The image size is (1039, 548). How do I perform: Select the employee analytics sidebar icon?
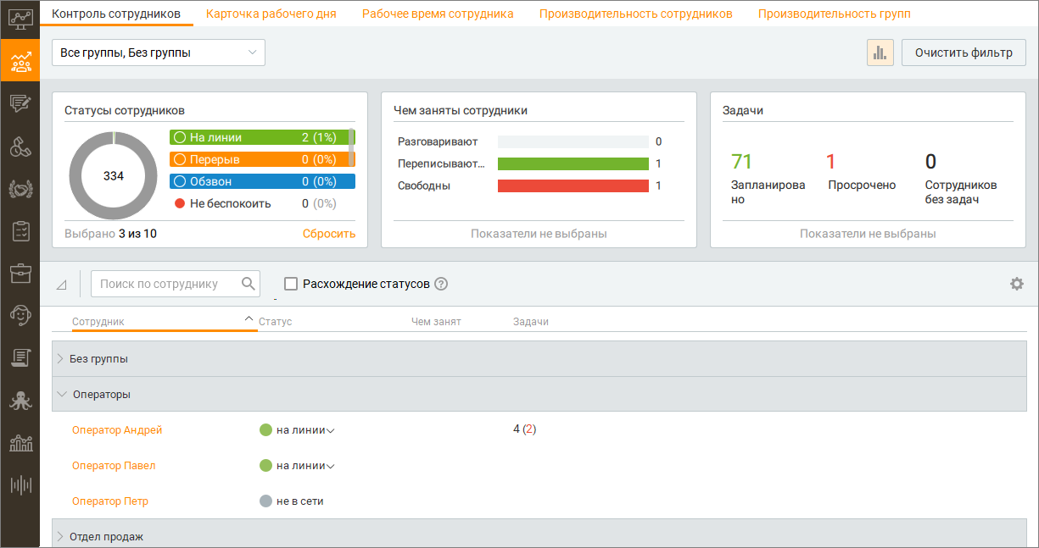point(20,61)
